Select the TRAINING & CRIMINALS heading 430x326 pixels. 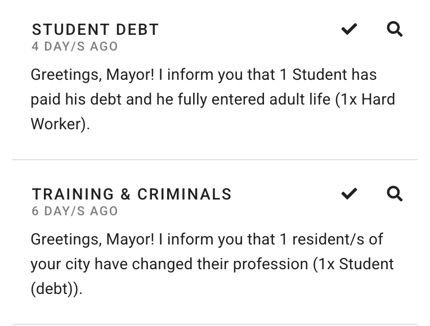[x=132, y=194]
